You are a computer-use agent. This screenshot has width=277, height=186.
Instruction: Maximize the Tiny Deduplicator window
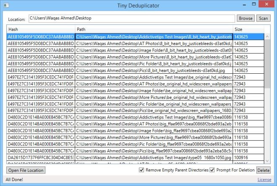253,4
